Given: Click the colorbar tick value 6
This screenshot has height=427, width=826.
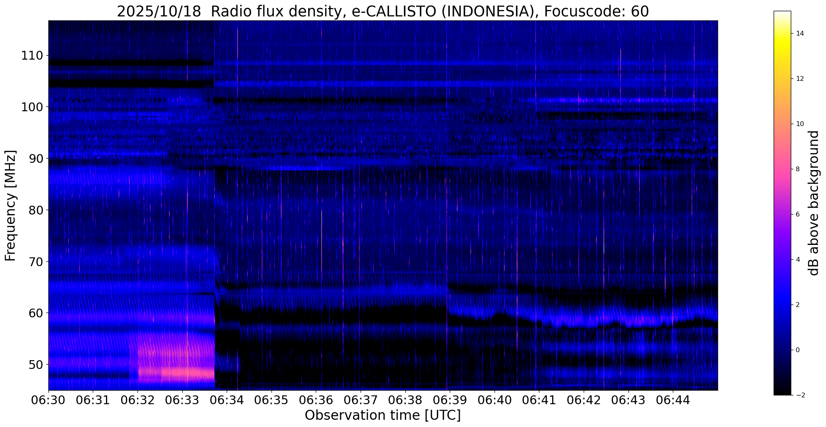Looking at the screenshot, I should (x=798, y=215).
